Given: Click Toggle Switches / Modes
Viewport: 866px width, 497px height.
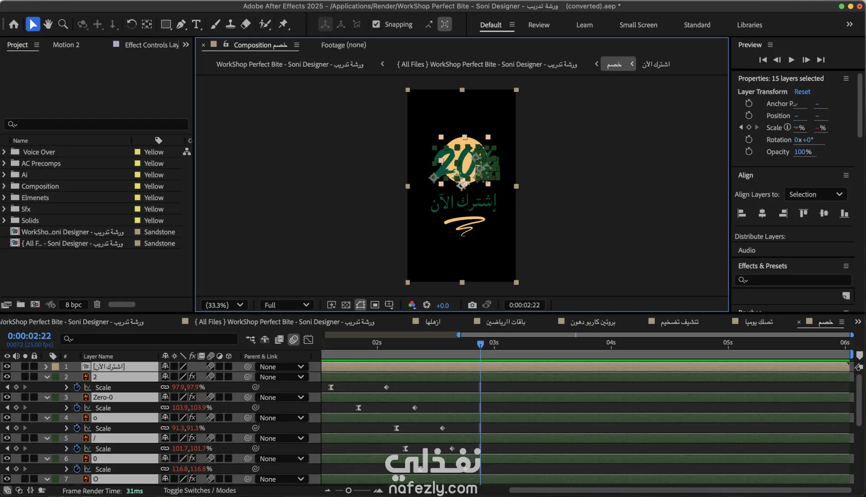Looking at the screenshot, I should coord(199,490).
